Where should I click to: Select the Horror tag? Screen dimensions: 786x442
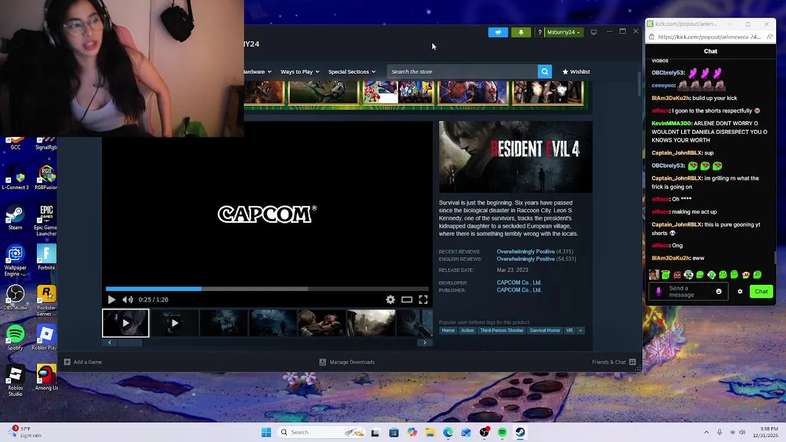(x=448, y=330)
